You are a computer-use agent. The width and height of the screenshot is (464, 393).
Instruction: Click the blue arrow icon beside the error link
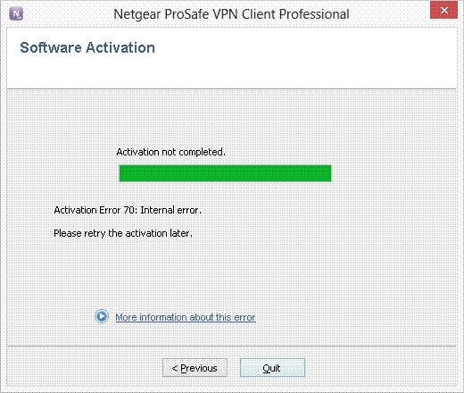point(102,316)
